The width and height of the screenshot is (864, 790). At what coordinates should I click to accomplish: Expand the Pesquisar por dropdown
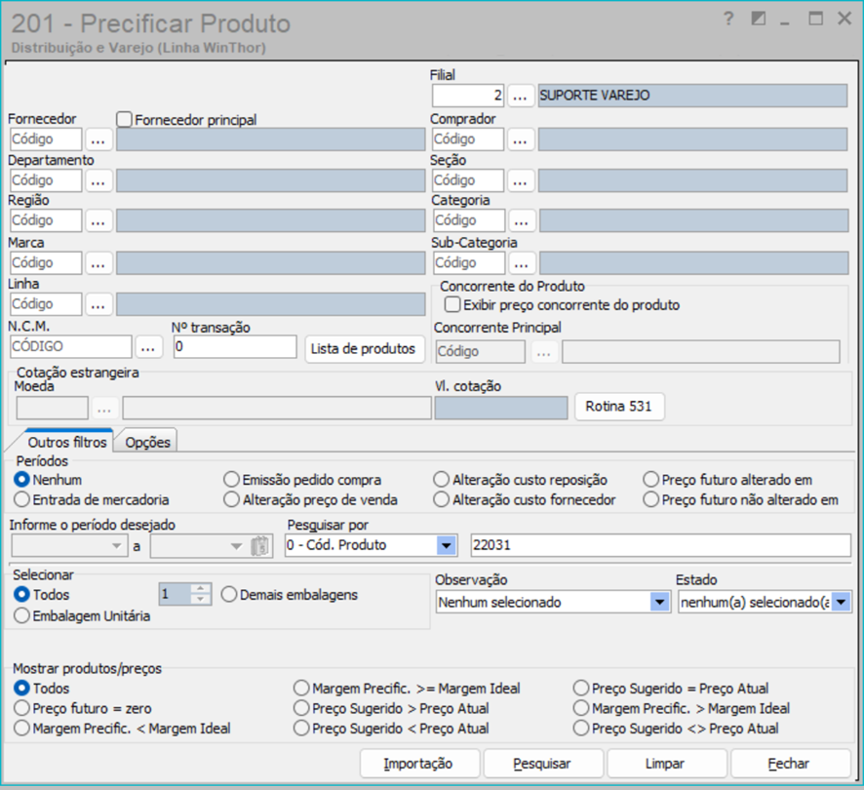tap(447, 546)
